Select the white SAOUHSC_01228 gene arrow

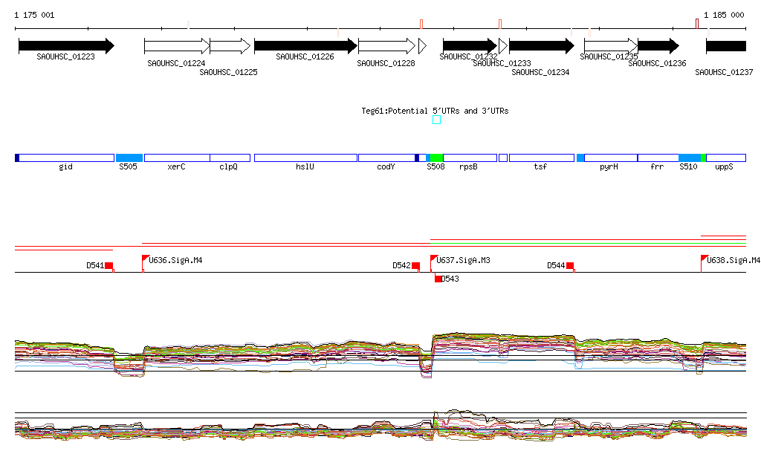tap(386, 46)
